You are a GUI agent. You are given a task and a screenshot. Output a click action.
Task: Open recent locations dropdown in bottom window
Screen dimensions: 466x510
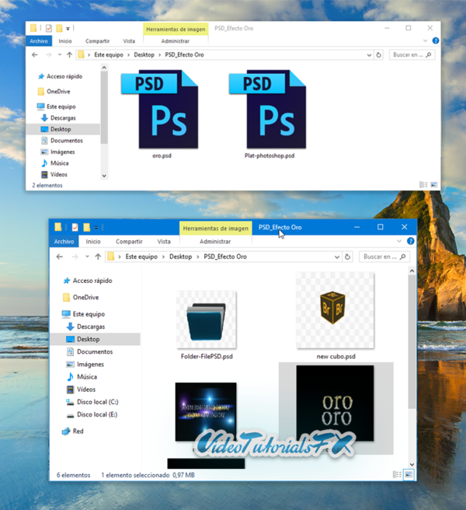point(87,257)
